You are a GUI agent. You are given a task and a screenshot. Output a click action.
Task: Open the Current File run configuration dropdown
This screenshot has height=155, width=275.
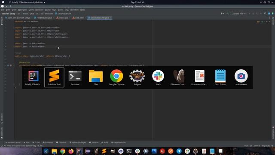point(238,13)
